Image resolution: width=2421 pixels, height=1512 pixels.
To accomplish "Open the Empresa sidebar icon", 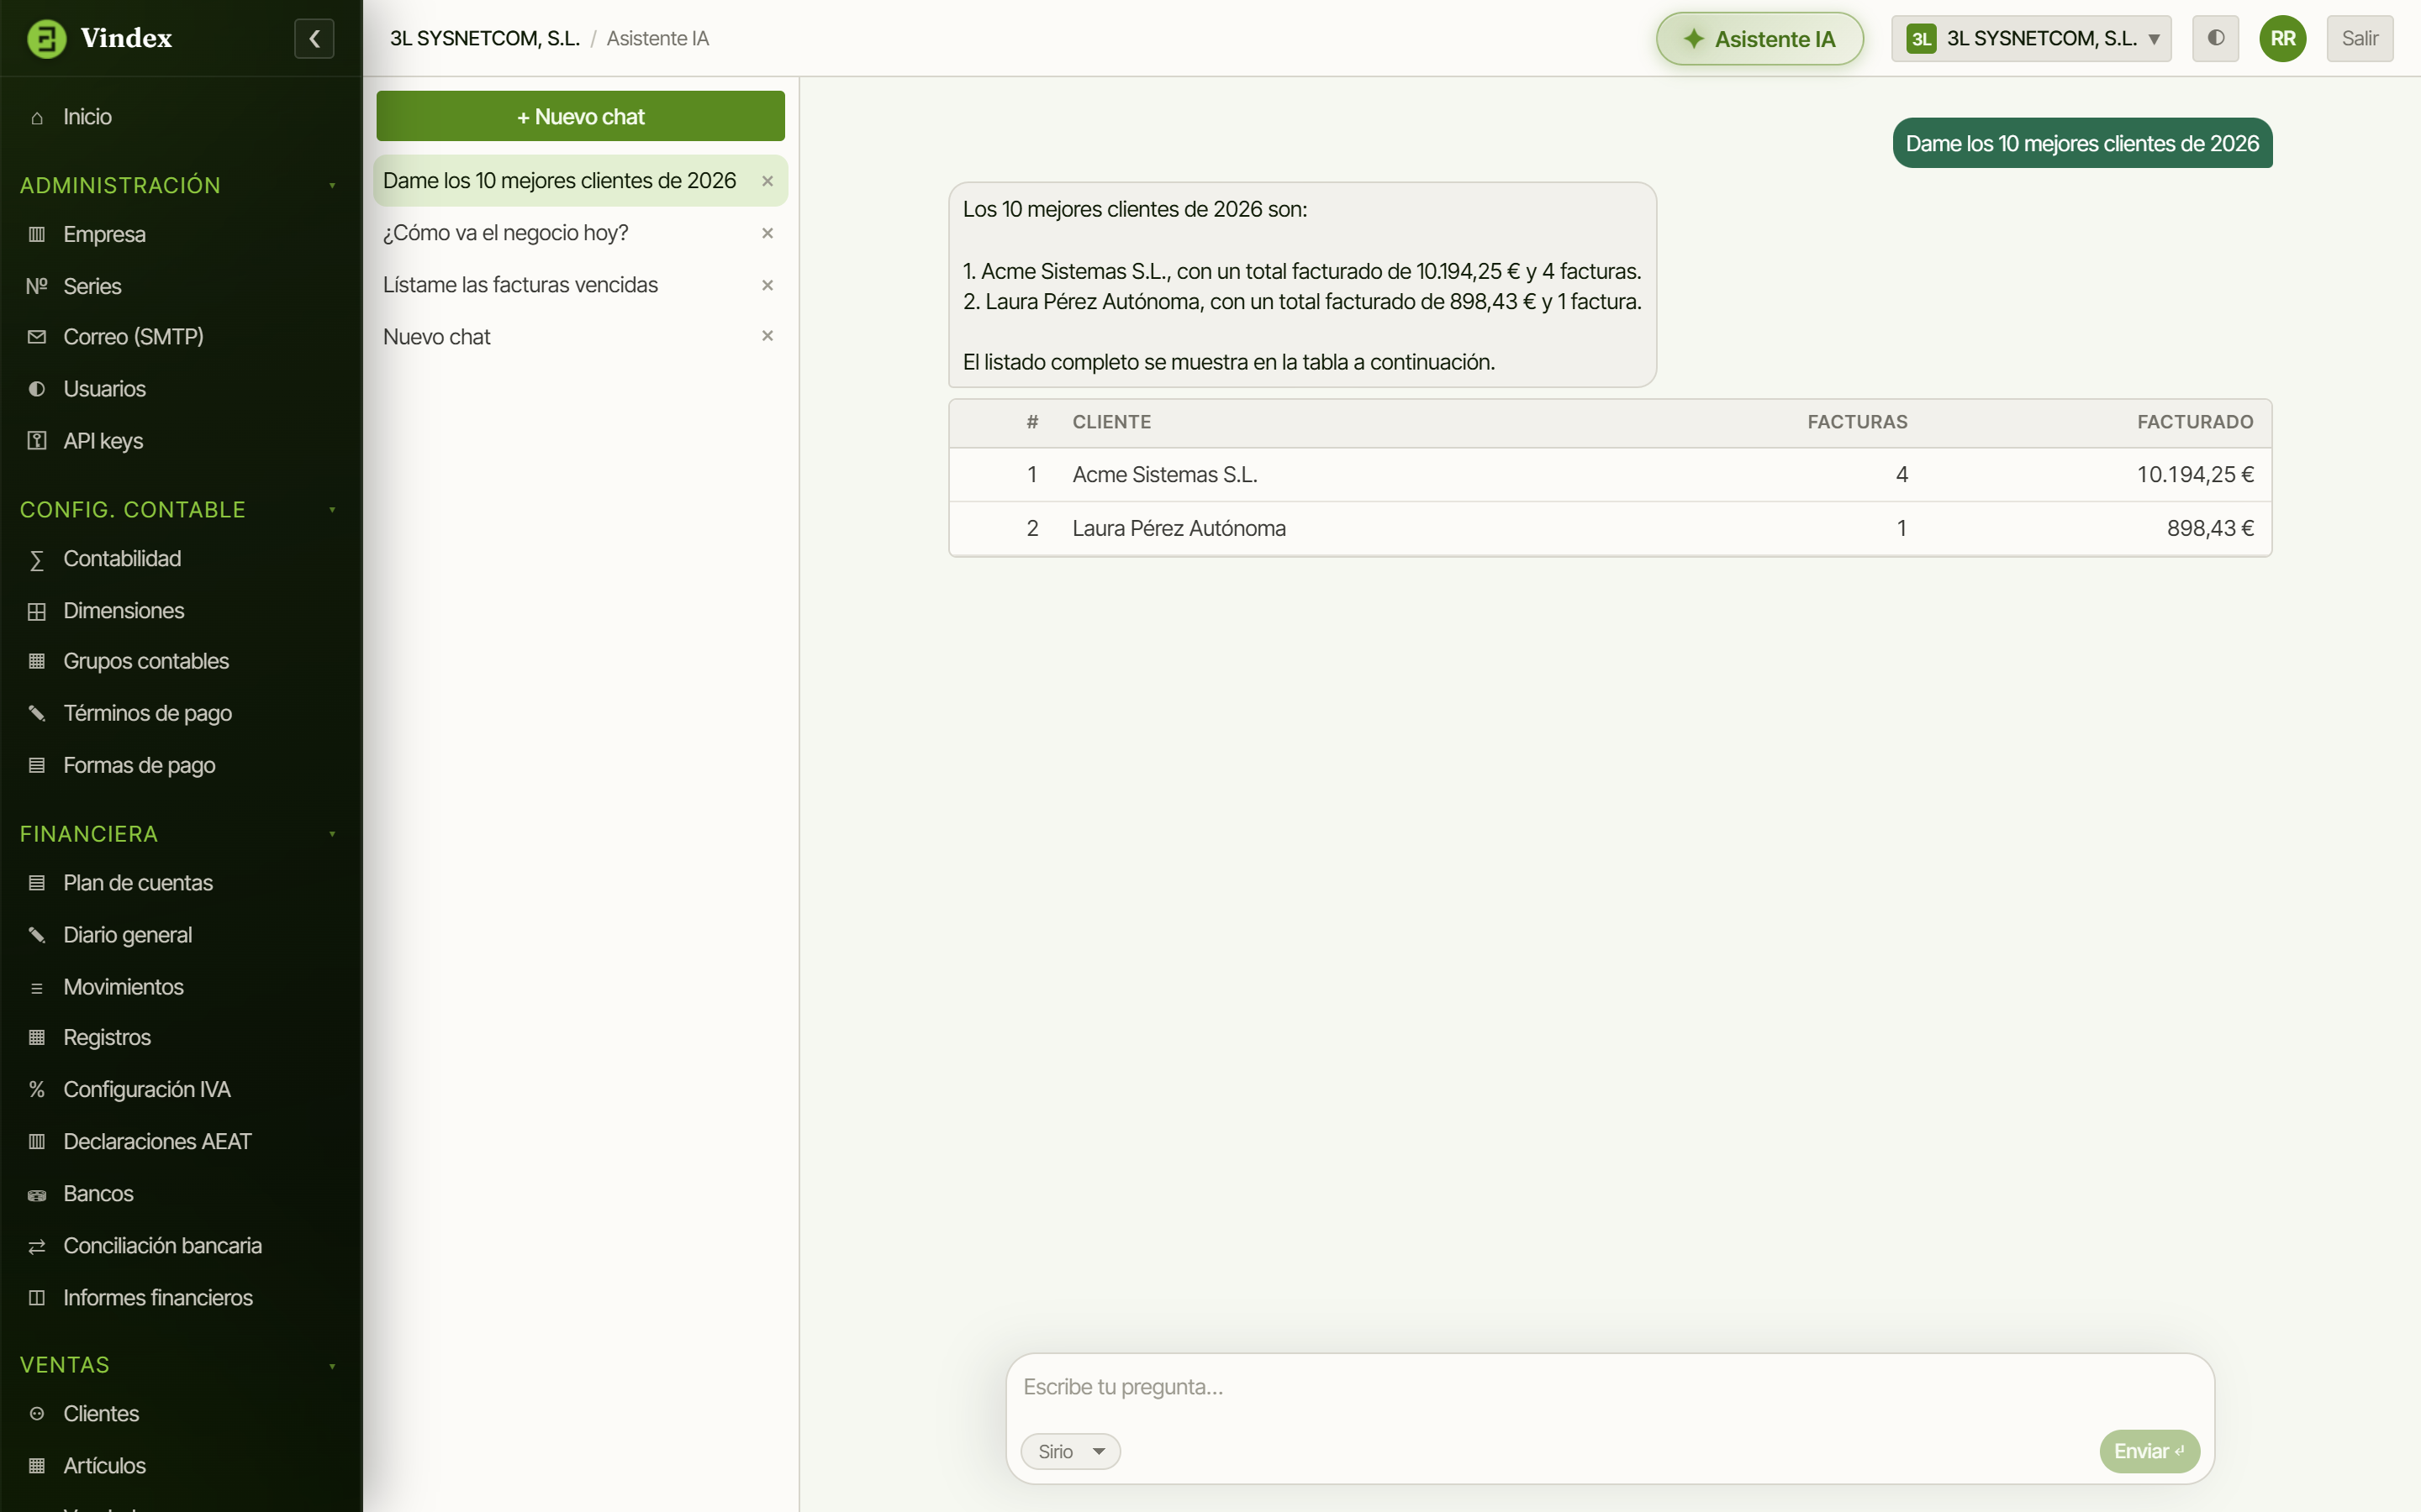I will (x=37, y=234).
